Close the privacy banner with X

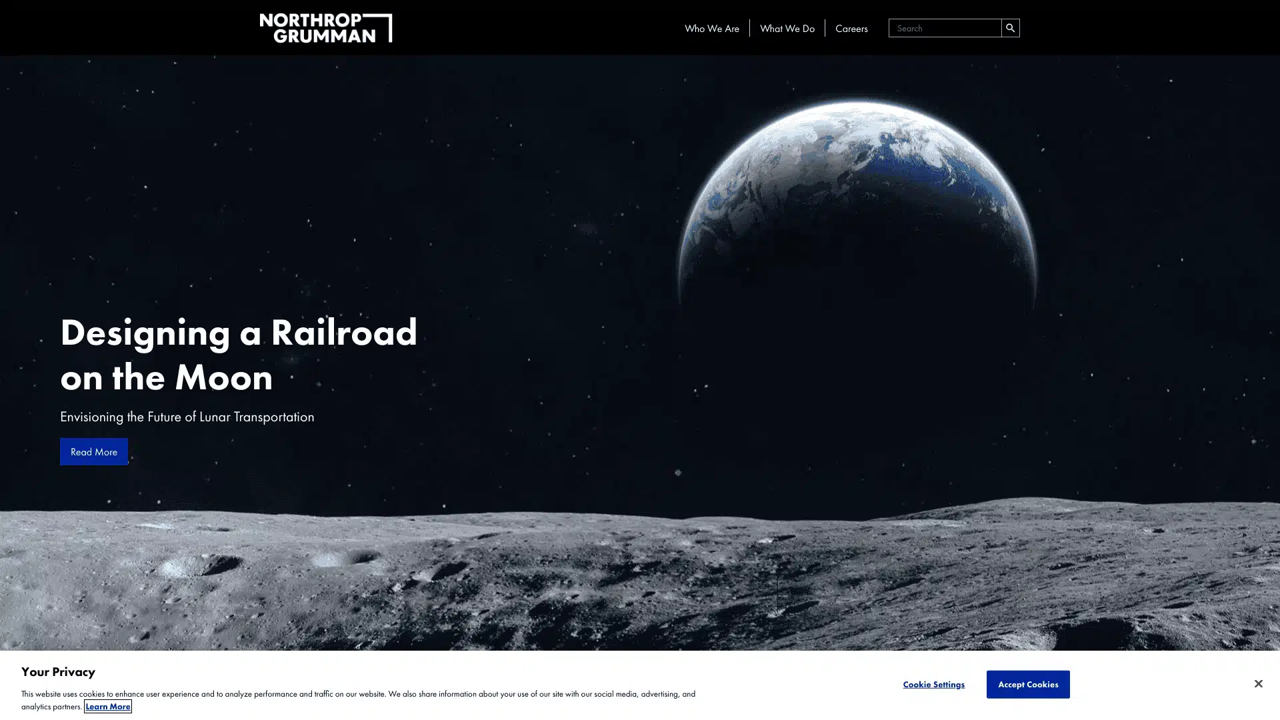pos(1257,683)
